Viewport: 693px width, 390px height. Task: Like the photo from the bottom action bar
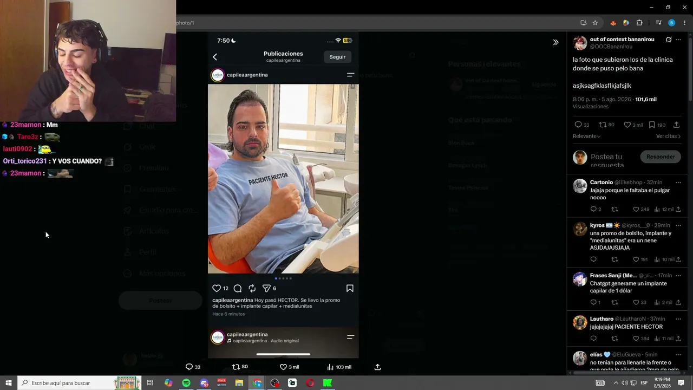pyautogui.click(x=283, y=367)
